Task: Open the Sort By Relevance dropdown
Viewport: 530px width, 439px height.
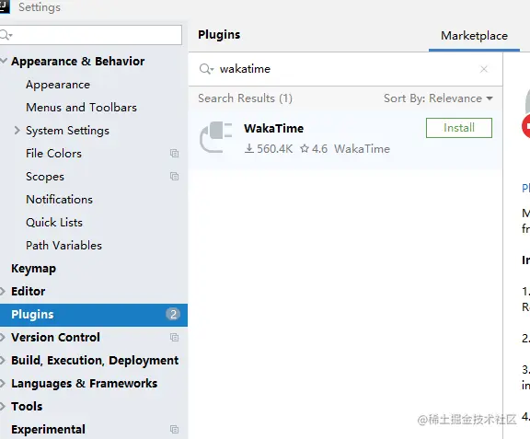Action: [x=438, y=98]
